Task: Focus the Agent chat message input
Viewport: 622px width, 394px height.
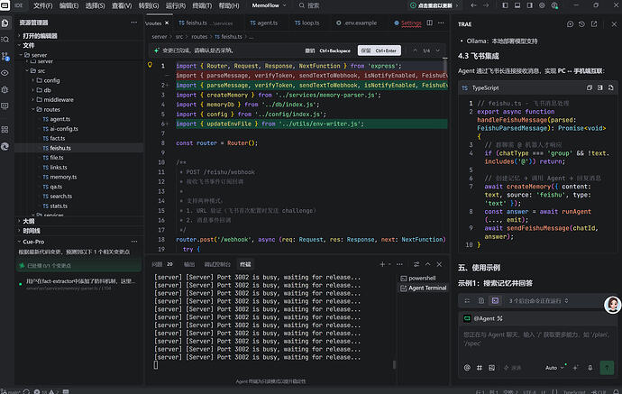Action: [x=537, y=340]
